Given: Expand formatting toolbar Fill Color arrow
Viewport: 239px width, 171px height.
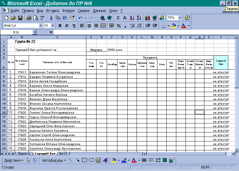Looking at the screenshot, I should tap(178, 26).
